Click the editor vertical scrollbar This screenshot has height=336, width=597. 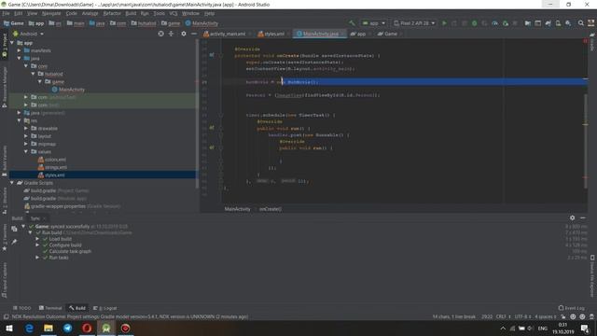pyautogui.click(x=586, y=141)
